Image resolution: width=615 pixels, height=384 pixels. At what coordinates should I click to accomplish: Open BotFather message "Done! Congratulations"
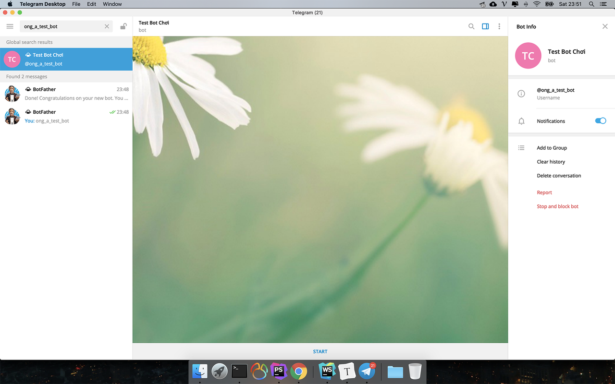point(66,94)
